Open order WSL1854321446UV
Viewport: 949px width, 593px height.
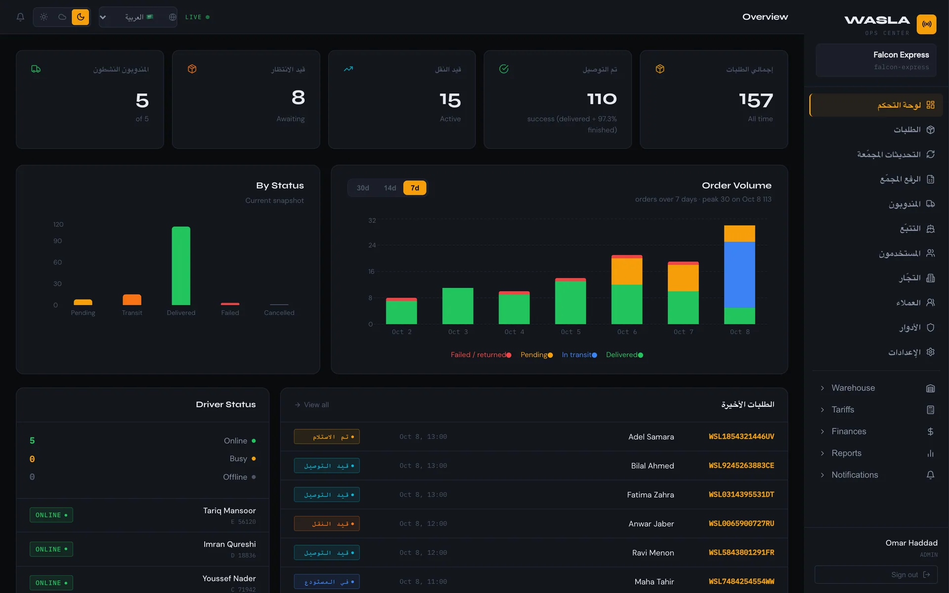[x=741, y=436]
